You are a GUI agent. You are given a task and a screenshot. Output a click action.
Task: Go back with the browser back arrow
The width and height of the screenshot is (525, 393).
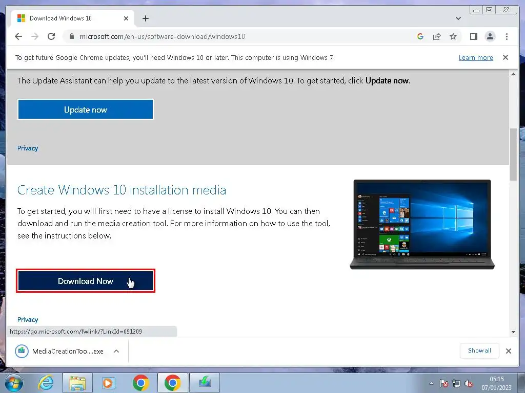[x=18, y=36]
